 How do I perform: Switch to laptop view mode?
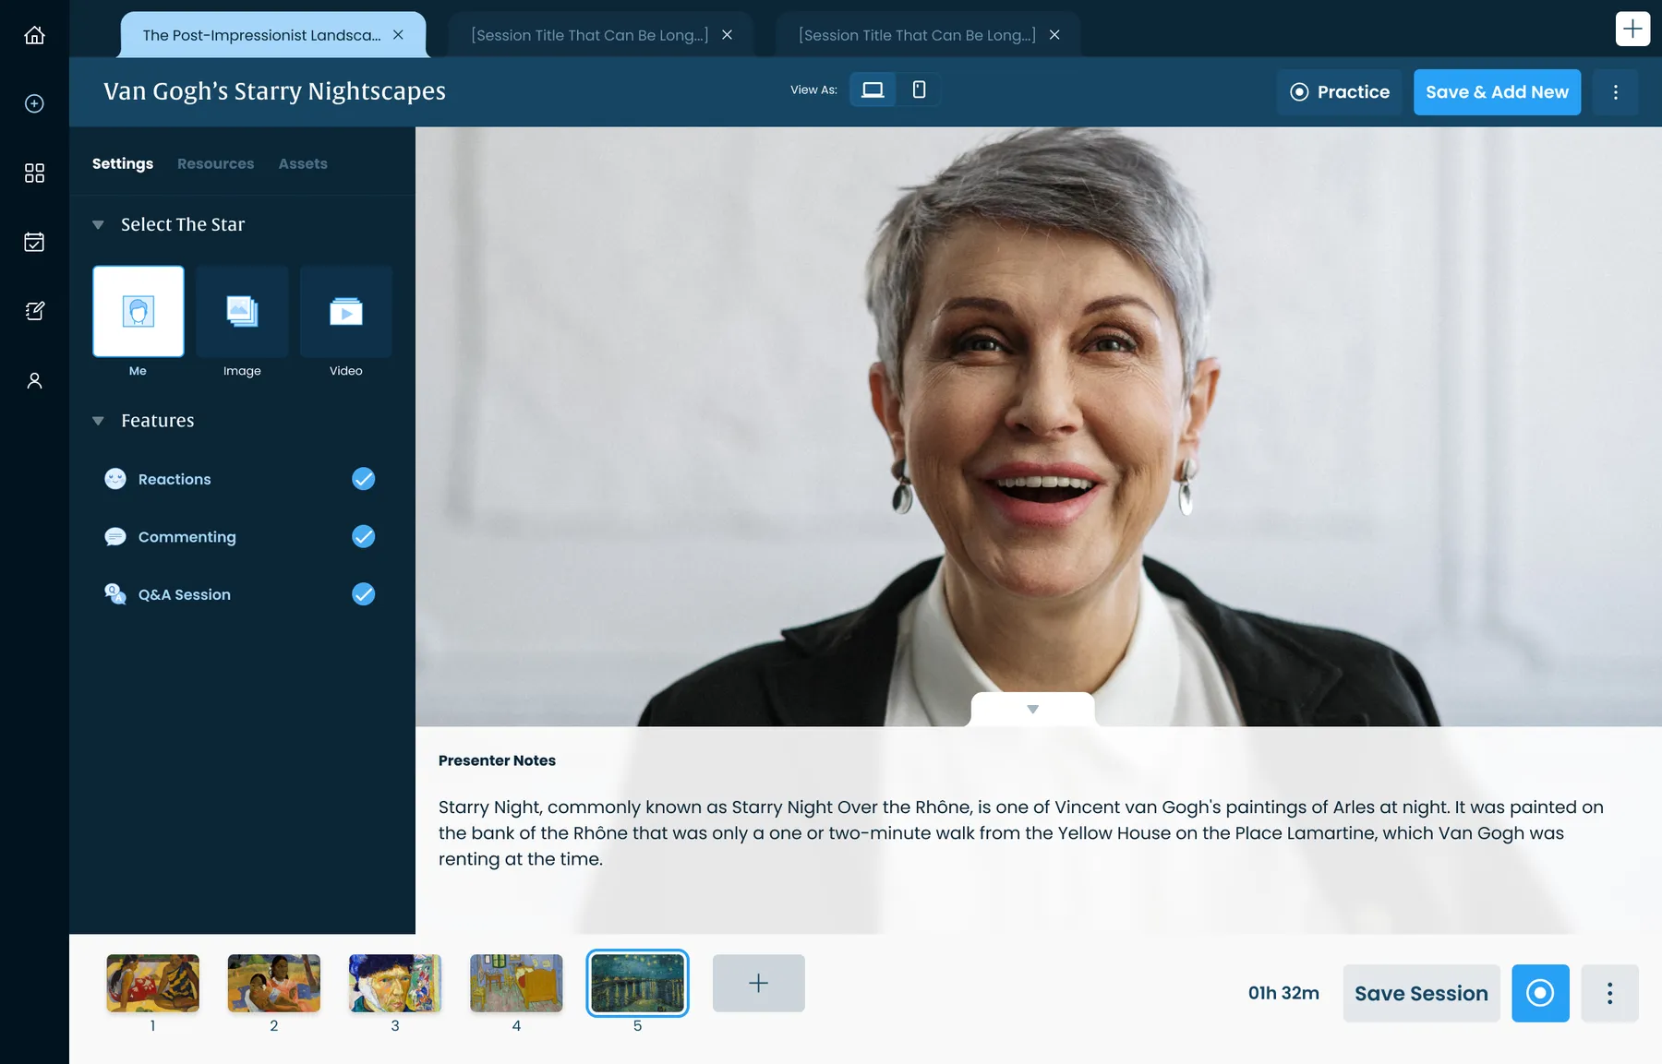coord(873,90)
